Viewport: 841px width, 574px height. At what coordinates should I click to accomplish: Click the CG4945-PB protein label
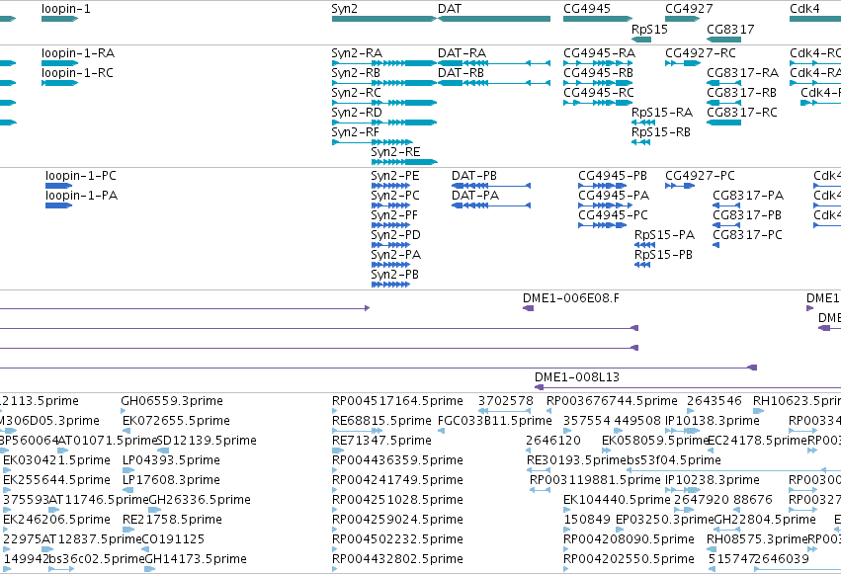pyautogui.click(x=613, y=176)
